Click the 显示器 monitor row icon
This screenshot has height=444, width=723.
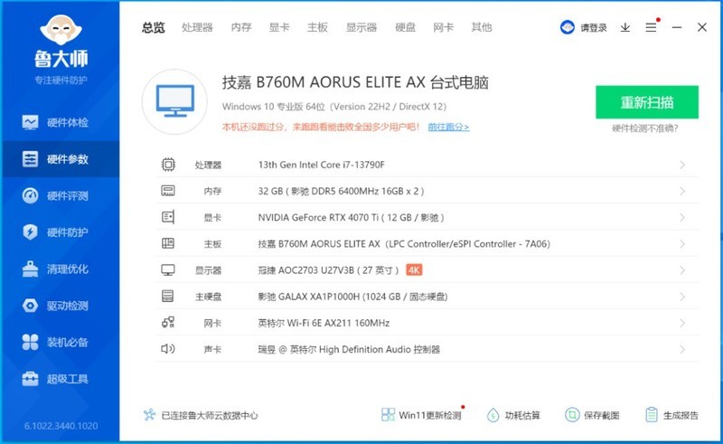[168, 270]
